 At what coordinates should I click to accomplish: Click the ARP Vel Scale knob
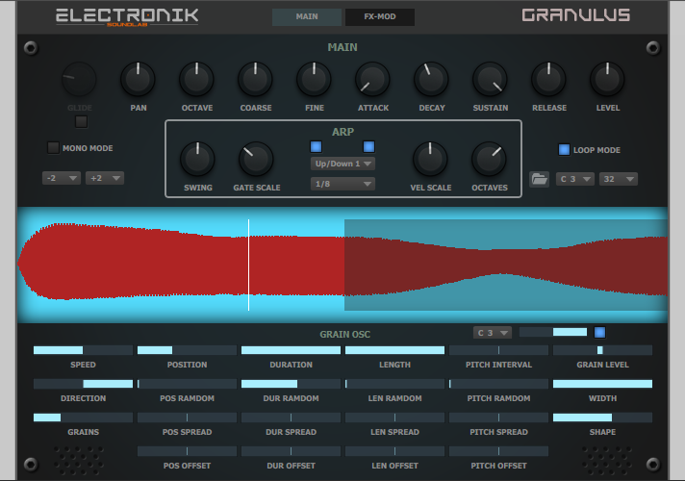pyautogui.click(x=430, y=159)
